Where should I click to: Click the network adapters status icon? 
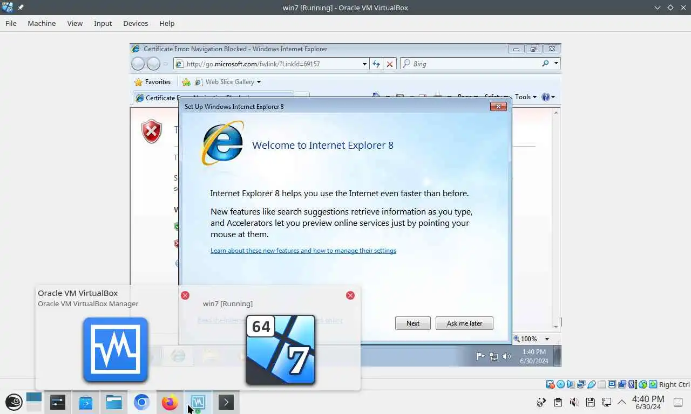(581, 384)
